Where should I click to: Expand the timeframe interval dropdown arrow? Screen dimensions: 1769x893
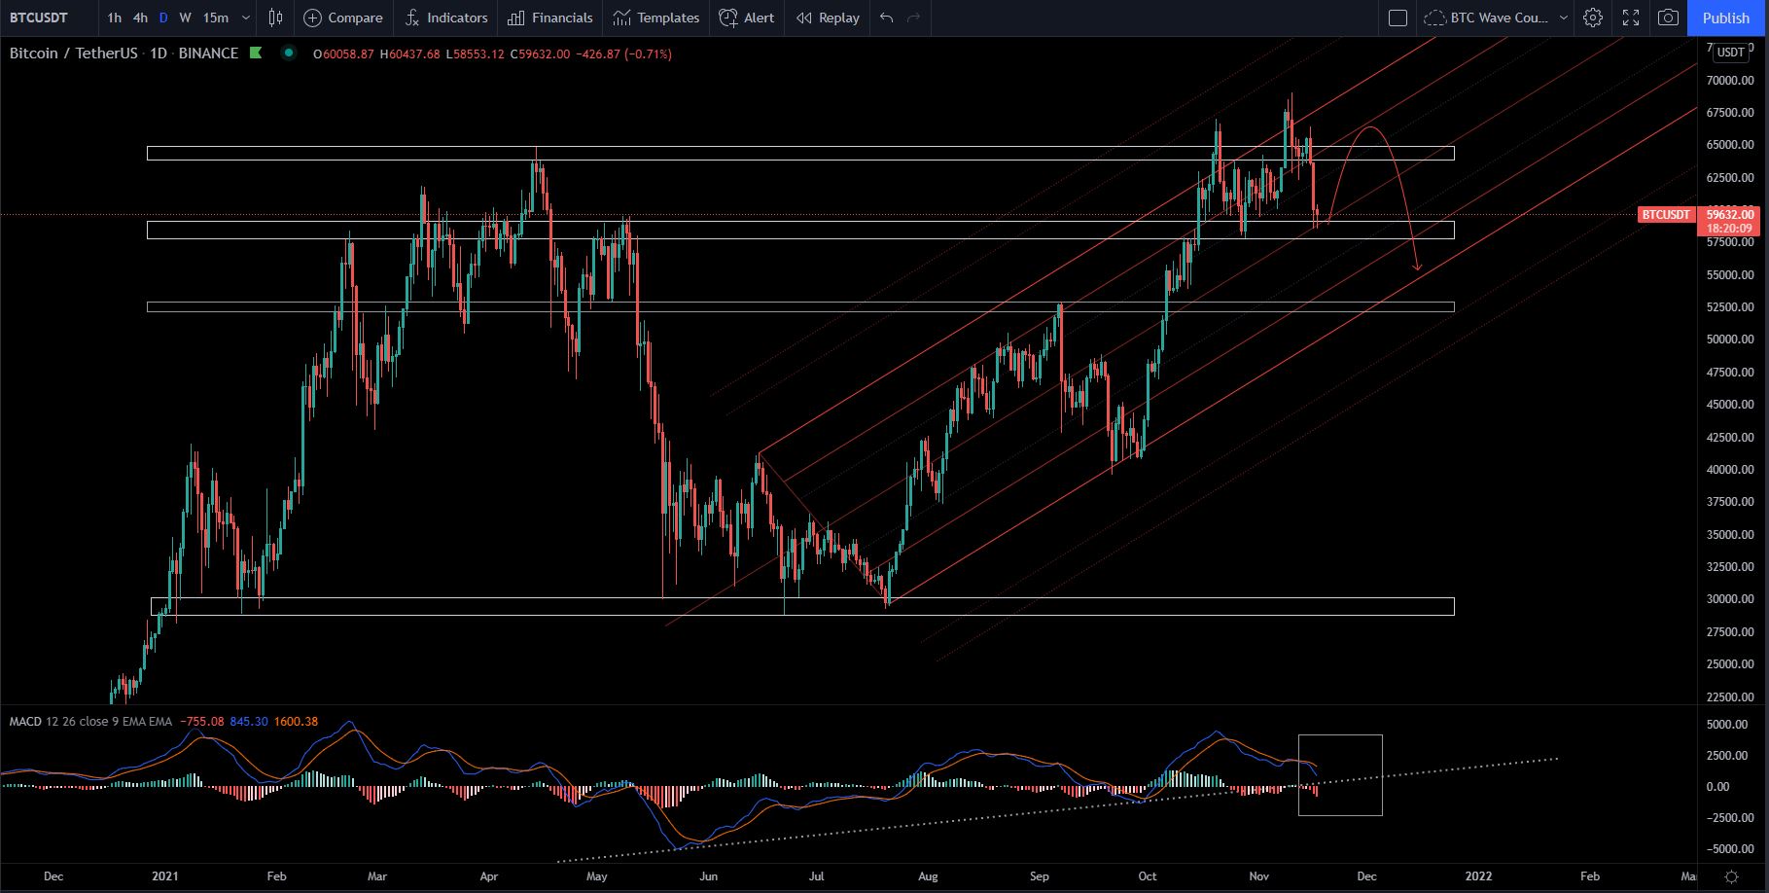coord(246,18)
